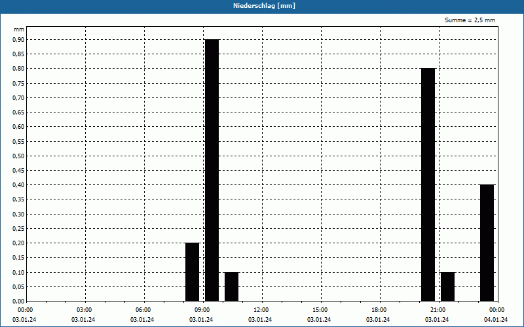Click the 0,70 y-axis label
The image size is (524, 327).
click(x=18, y=97)
